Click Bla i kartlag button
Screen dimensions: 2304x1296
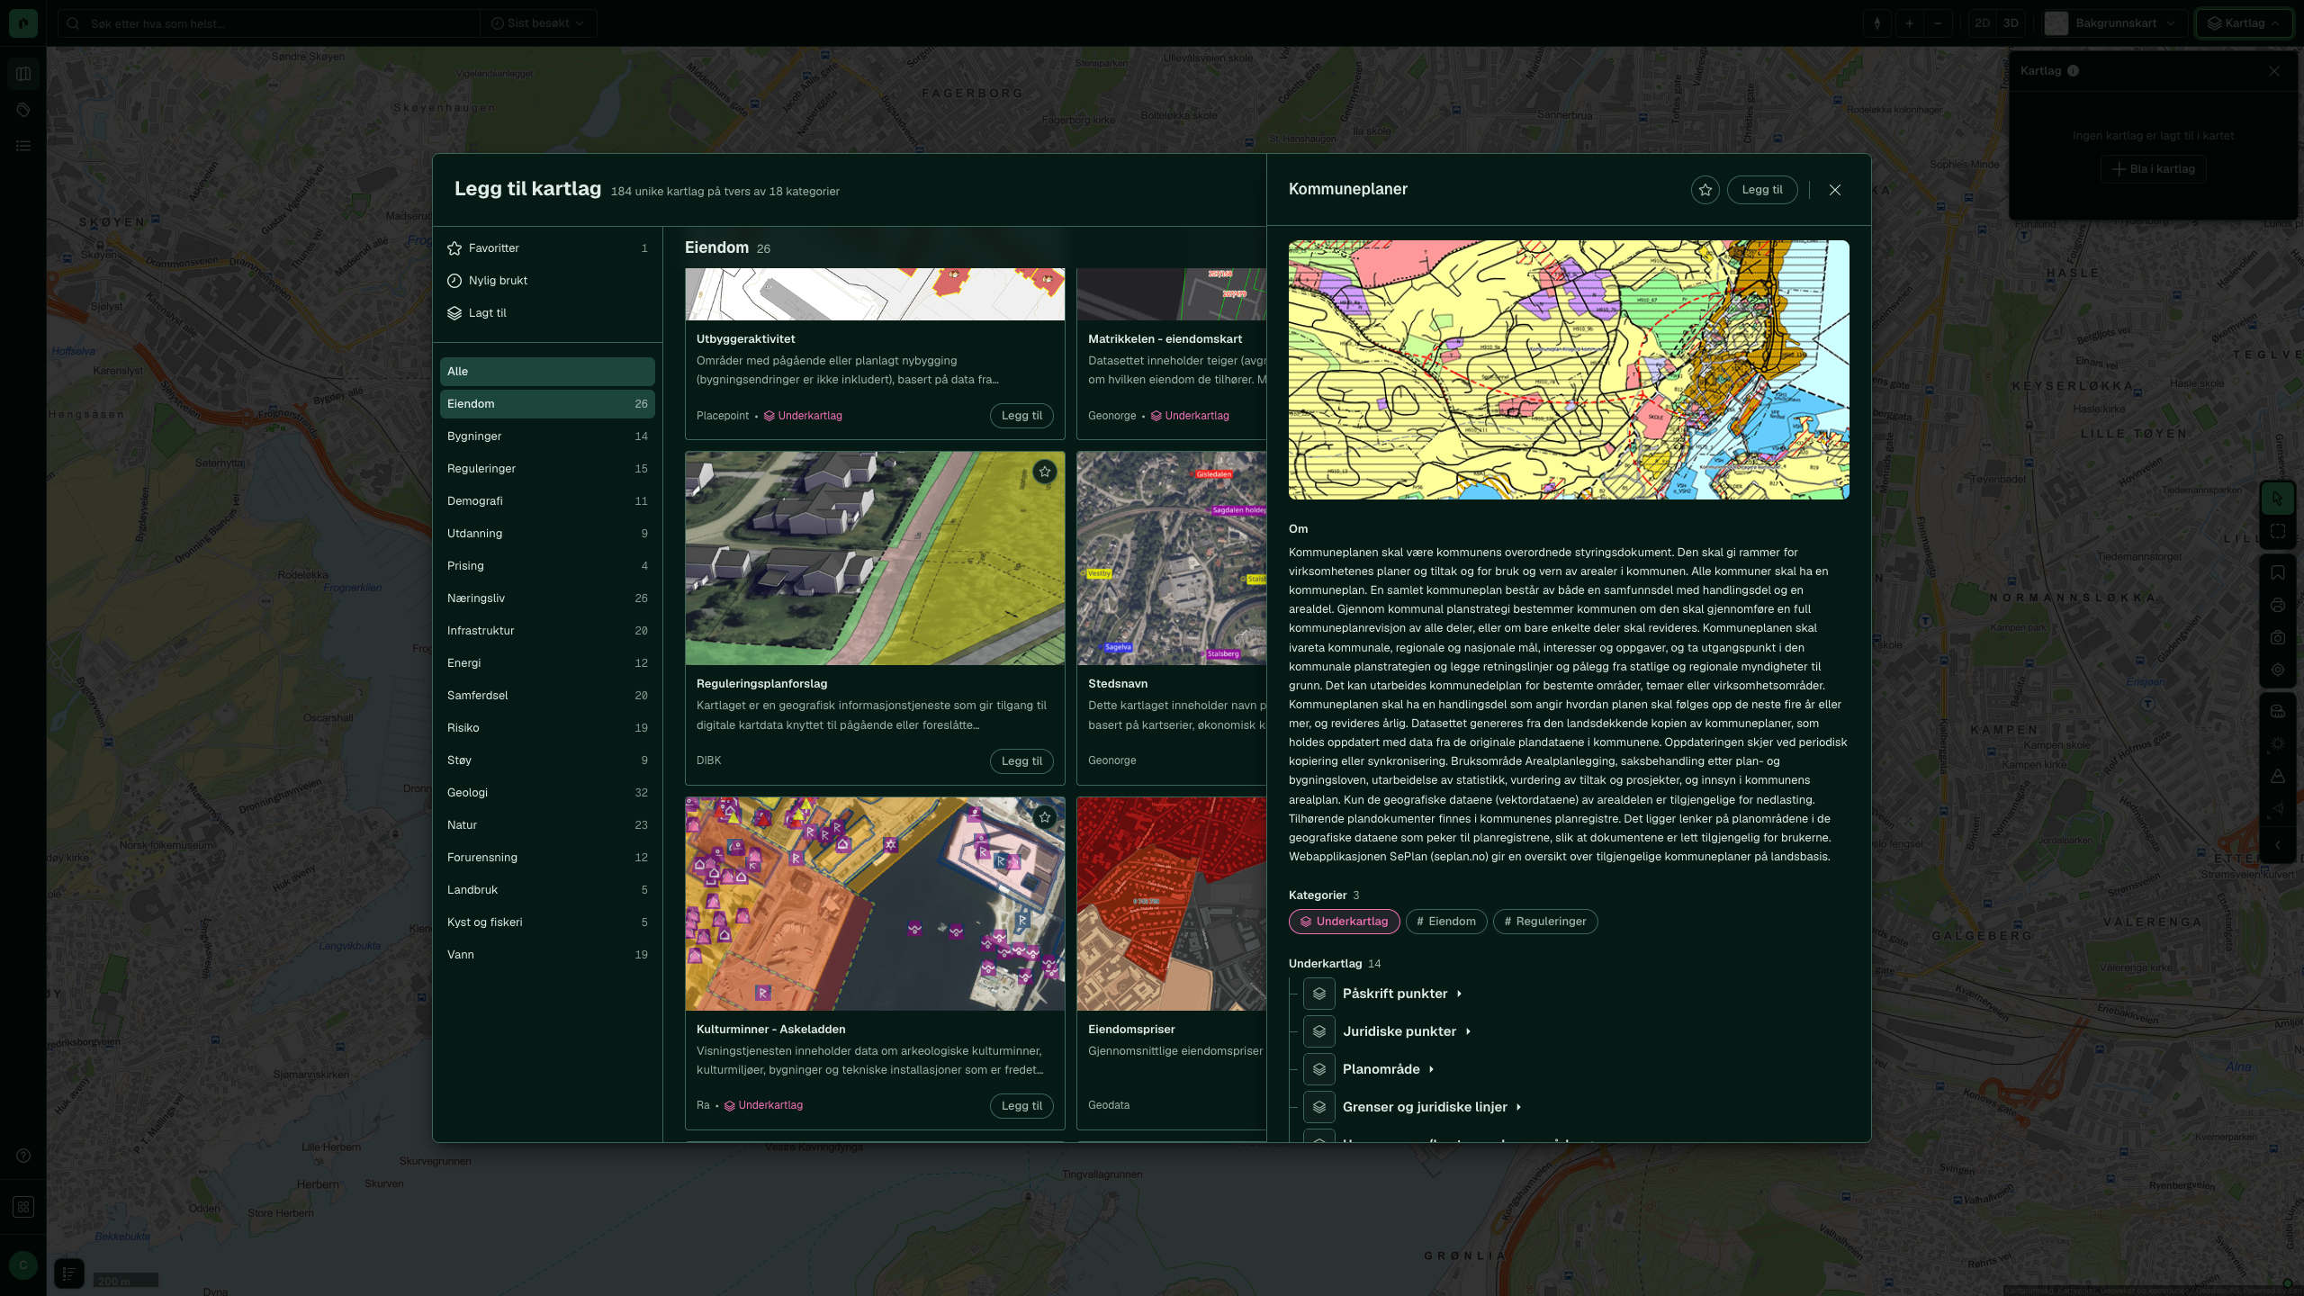(x=2153, y=169)
